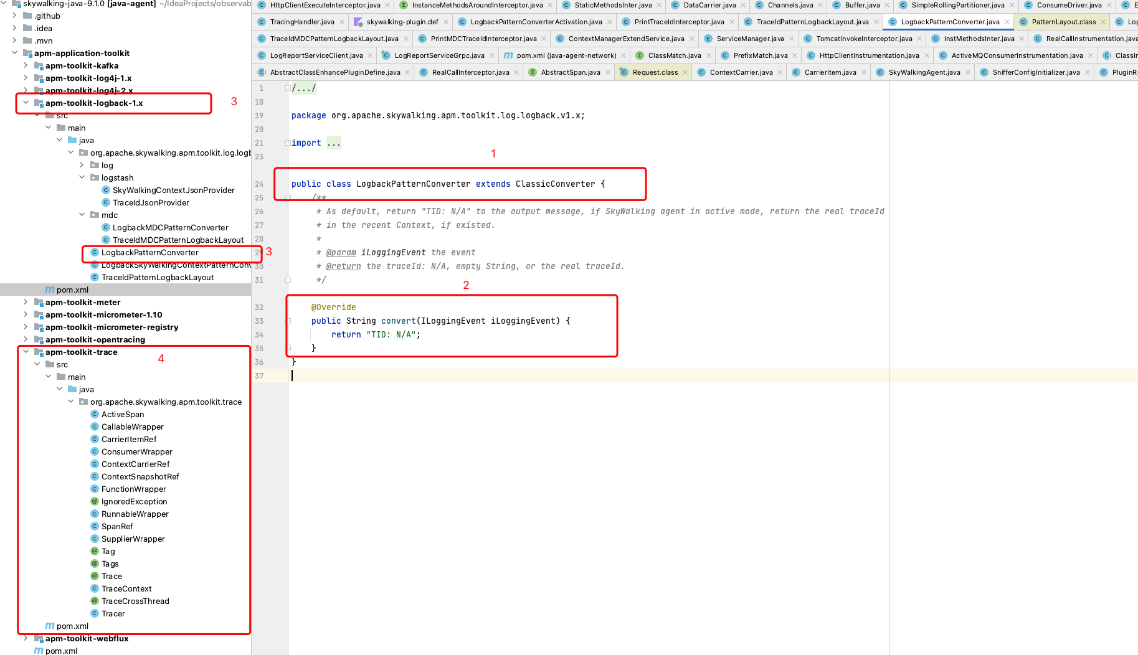The image size is (1138, 655).
Task: Click the ILoggingEvent parameter type
Action: click(453, 321)
